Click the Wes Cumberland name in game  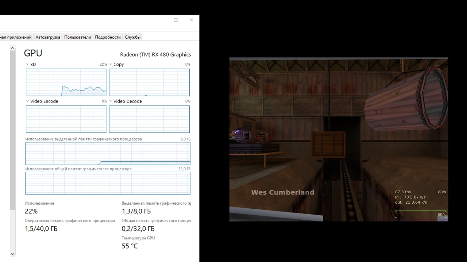[283, 192]
